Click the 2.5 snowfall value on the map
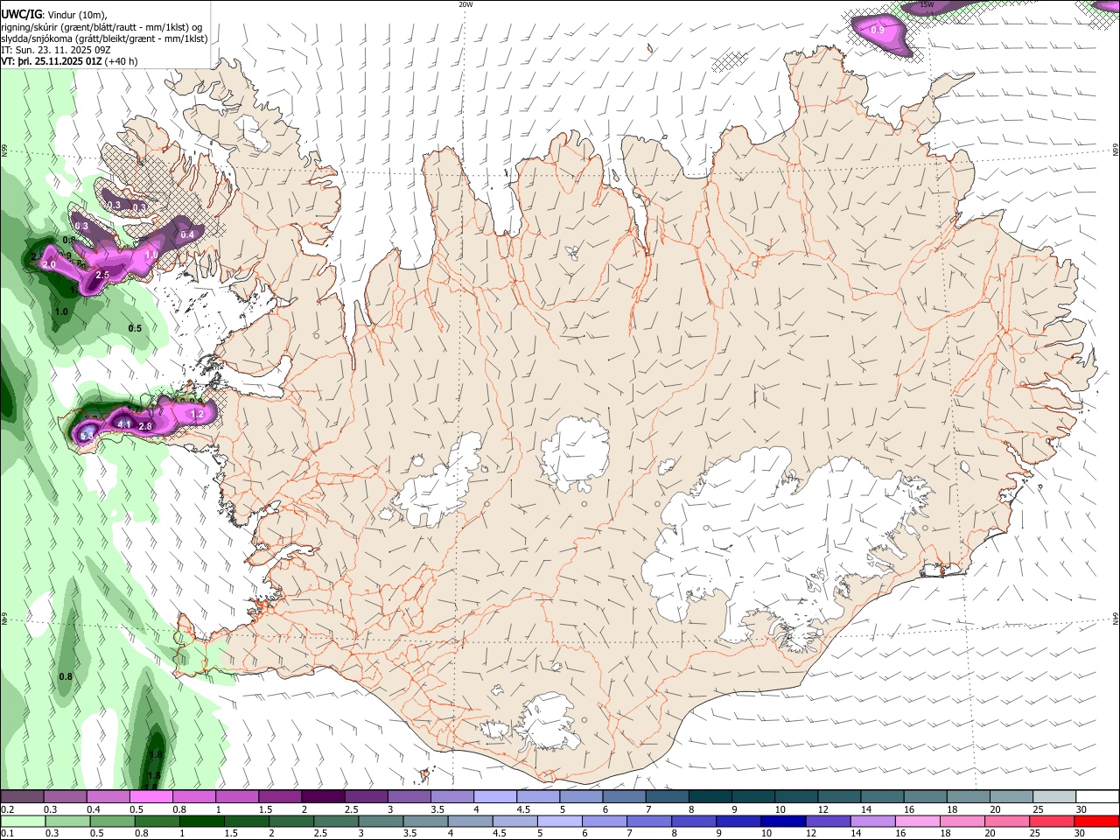Viewport: 1120px width, 840px height. (101, 275)
